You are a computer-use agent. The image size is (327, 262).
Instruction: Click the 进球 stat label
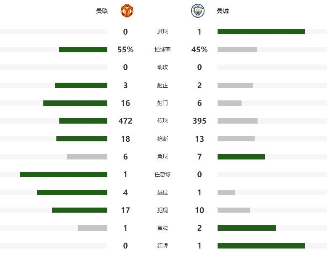point(162,32)
